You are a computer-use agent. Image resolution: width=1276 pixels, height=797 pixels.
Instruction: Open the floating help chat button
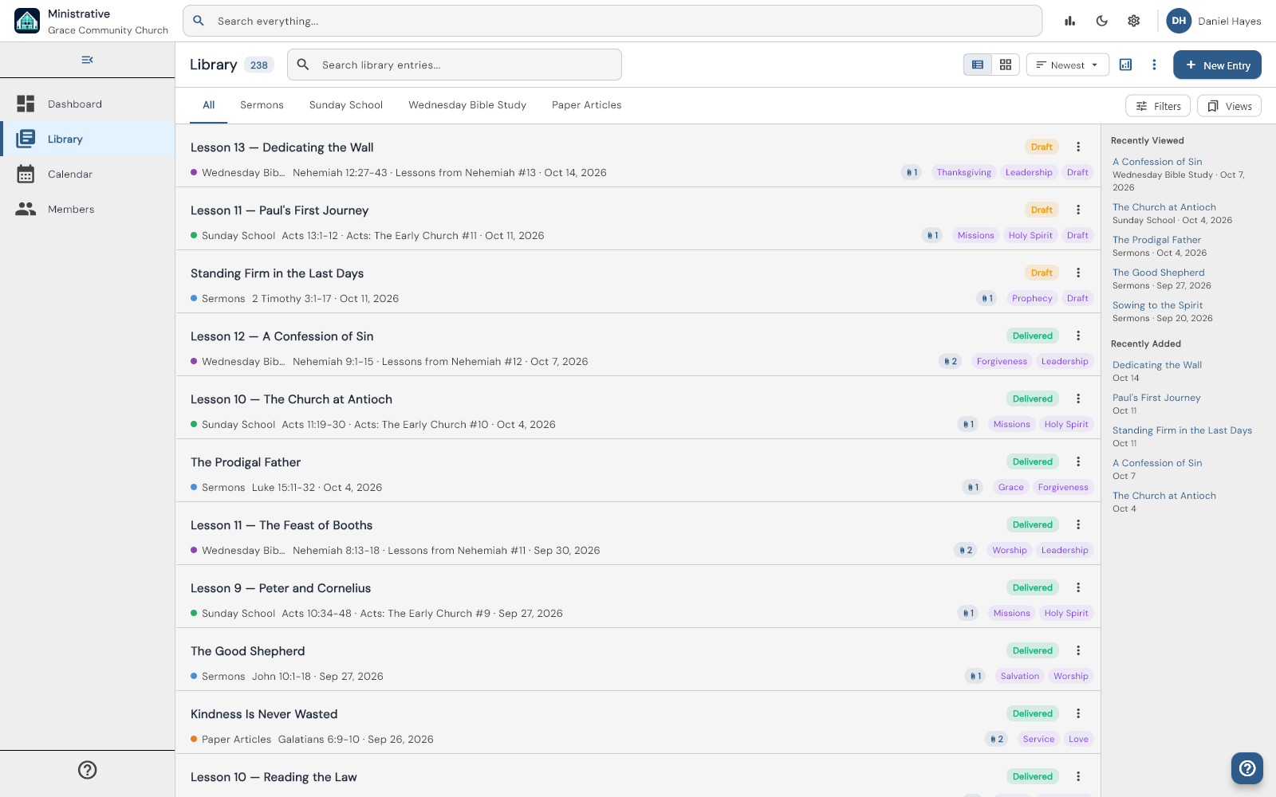(1247, 768)
